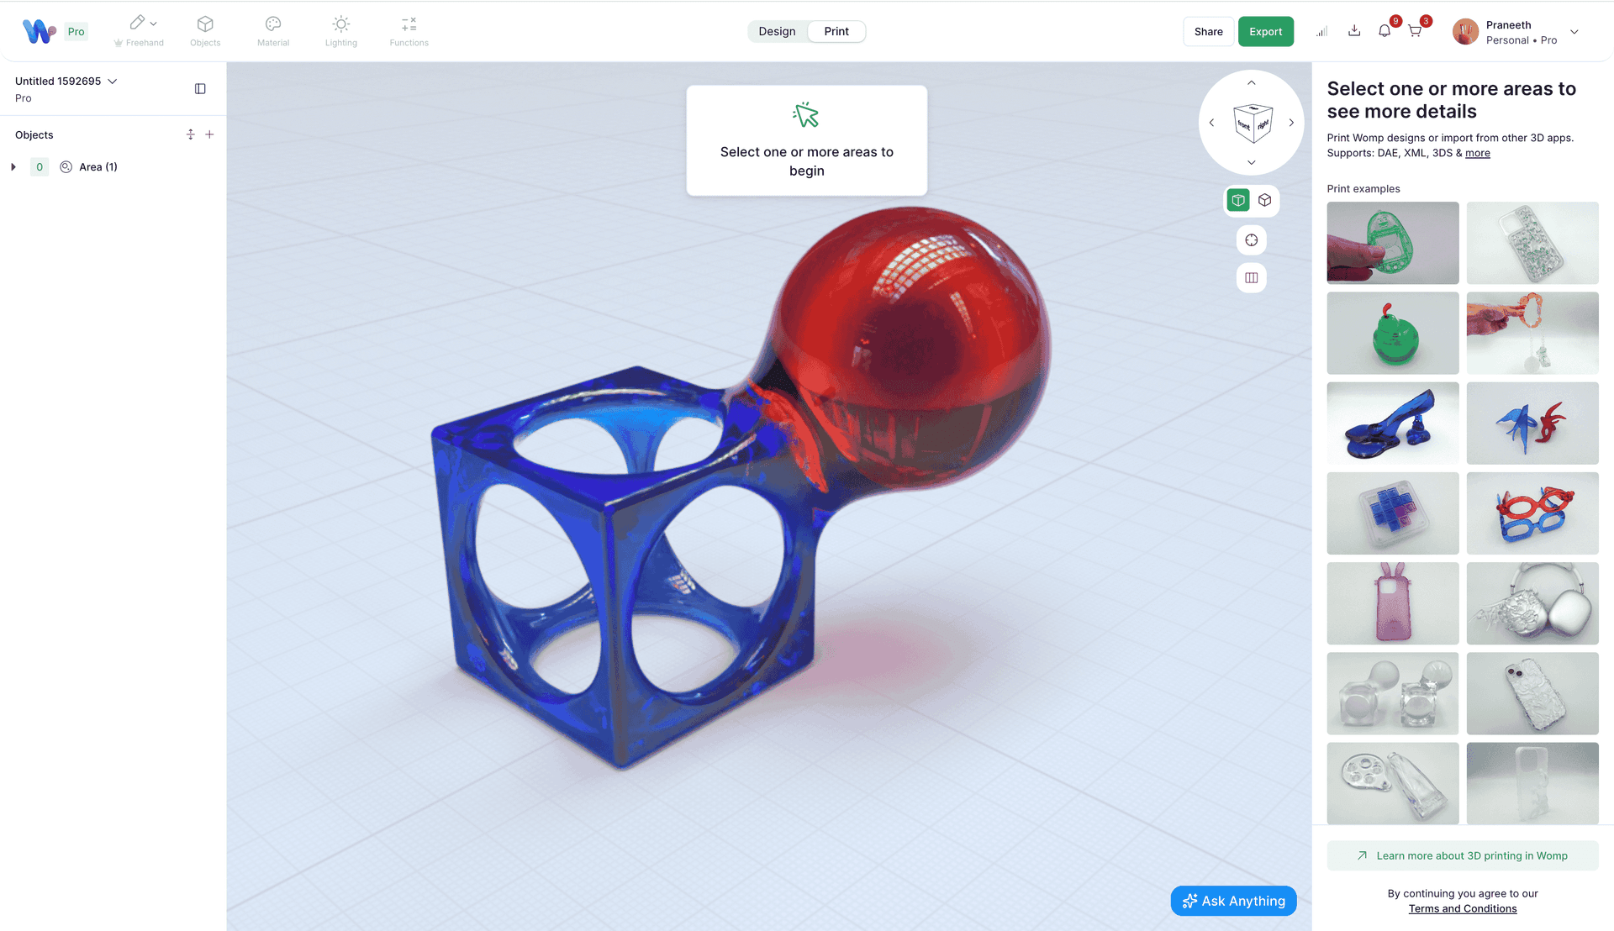Switch to the Print tab
Screen dimensions: 1614x931
coord(836,31)
